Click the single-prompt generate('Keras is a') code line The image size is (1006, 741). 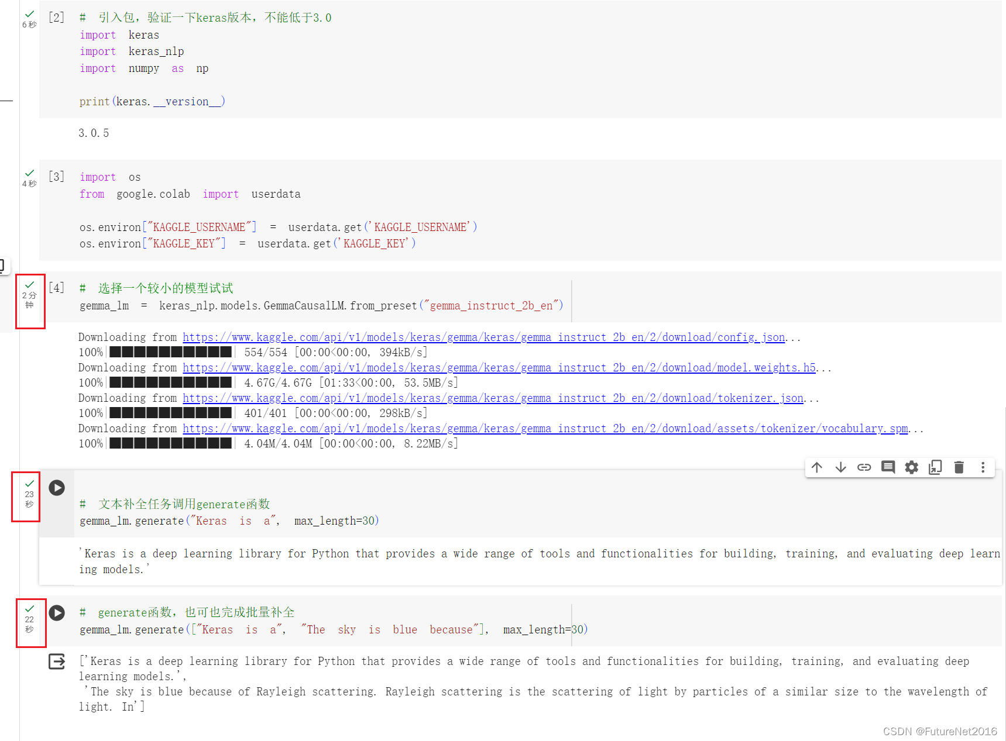229,521
